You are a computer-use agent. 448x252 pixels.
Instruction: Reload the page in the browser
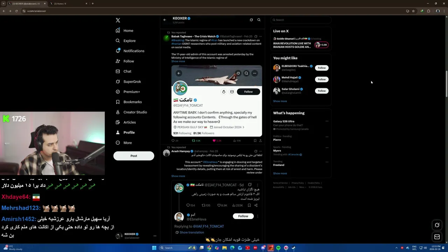[16, 11]
